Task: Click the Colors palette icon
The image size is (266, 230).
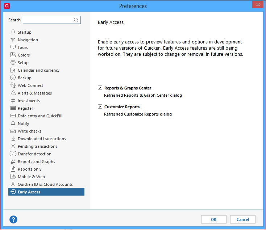Action: pos(13,55)
